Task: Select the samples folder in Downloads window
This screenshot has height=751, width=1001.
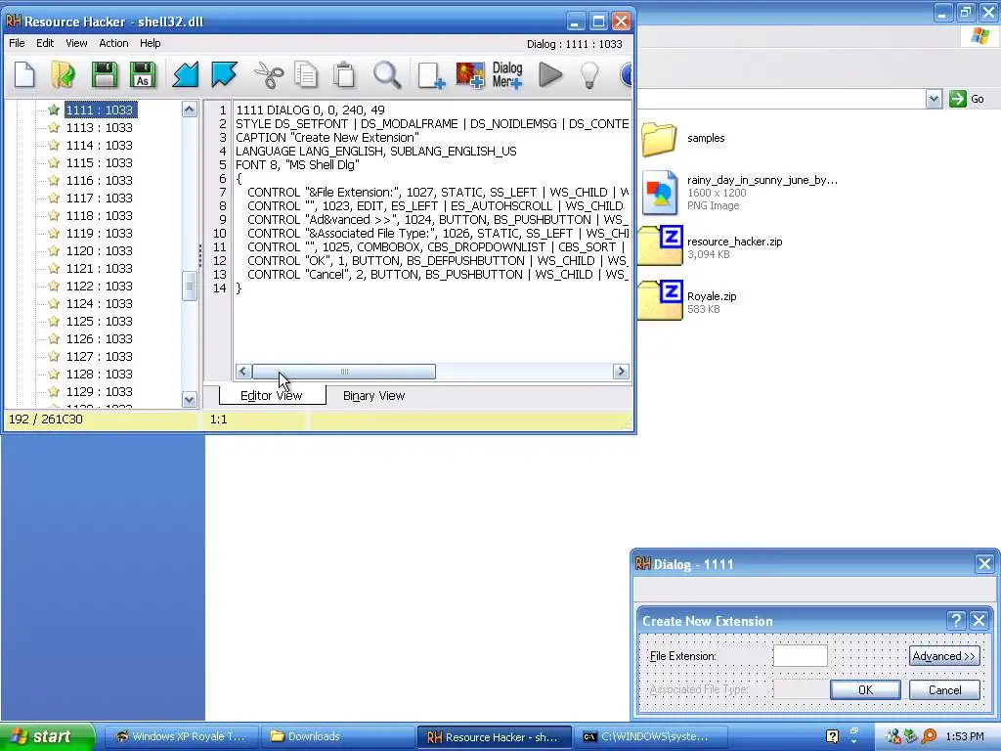Action: point(683,139)
